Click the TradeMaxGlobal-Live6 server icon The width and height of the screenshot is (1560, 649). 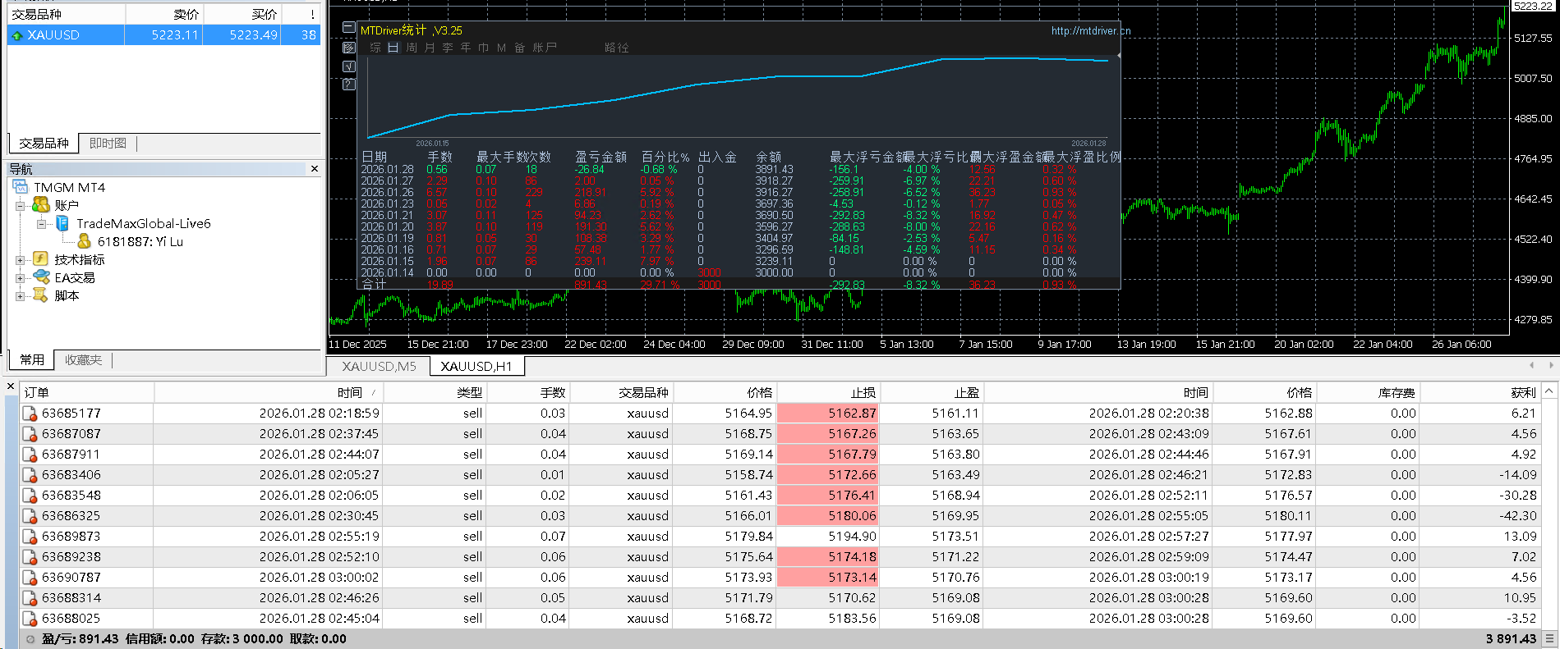pyautogui.click(x=62, y=223)
